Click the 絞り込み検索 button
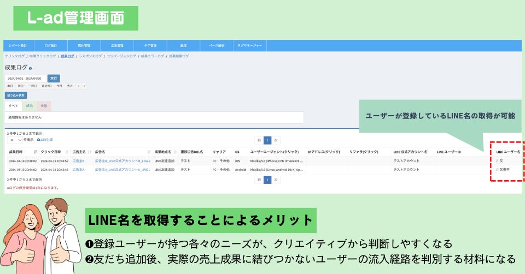Viewport: 525px width, 274px height. (16, 95)
